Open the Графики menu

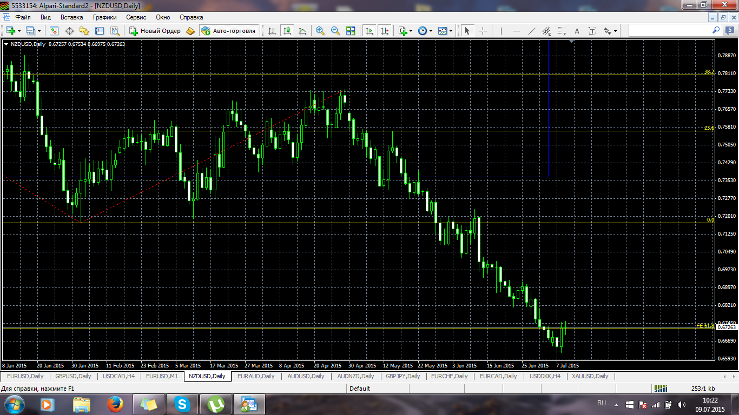coord(104,17)
